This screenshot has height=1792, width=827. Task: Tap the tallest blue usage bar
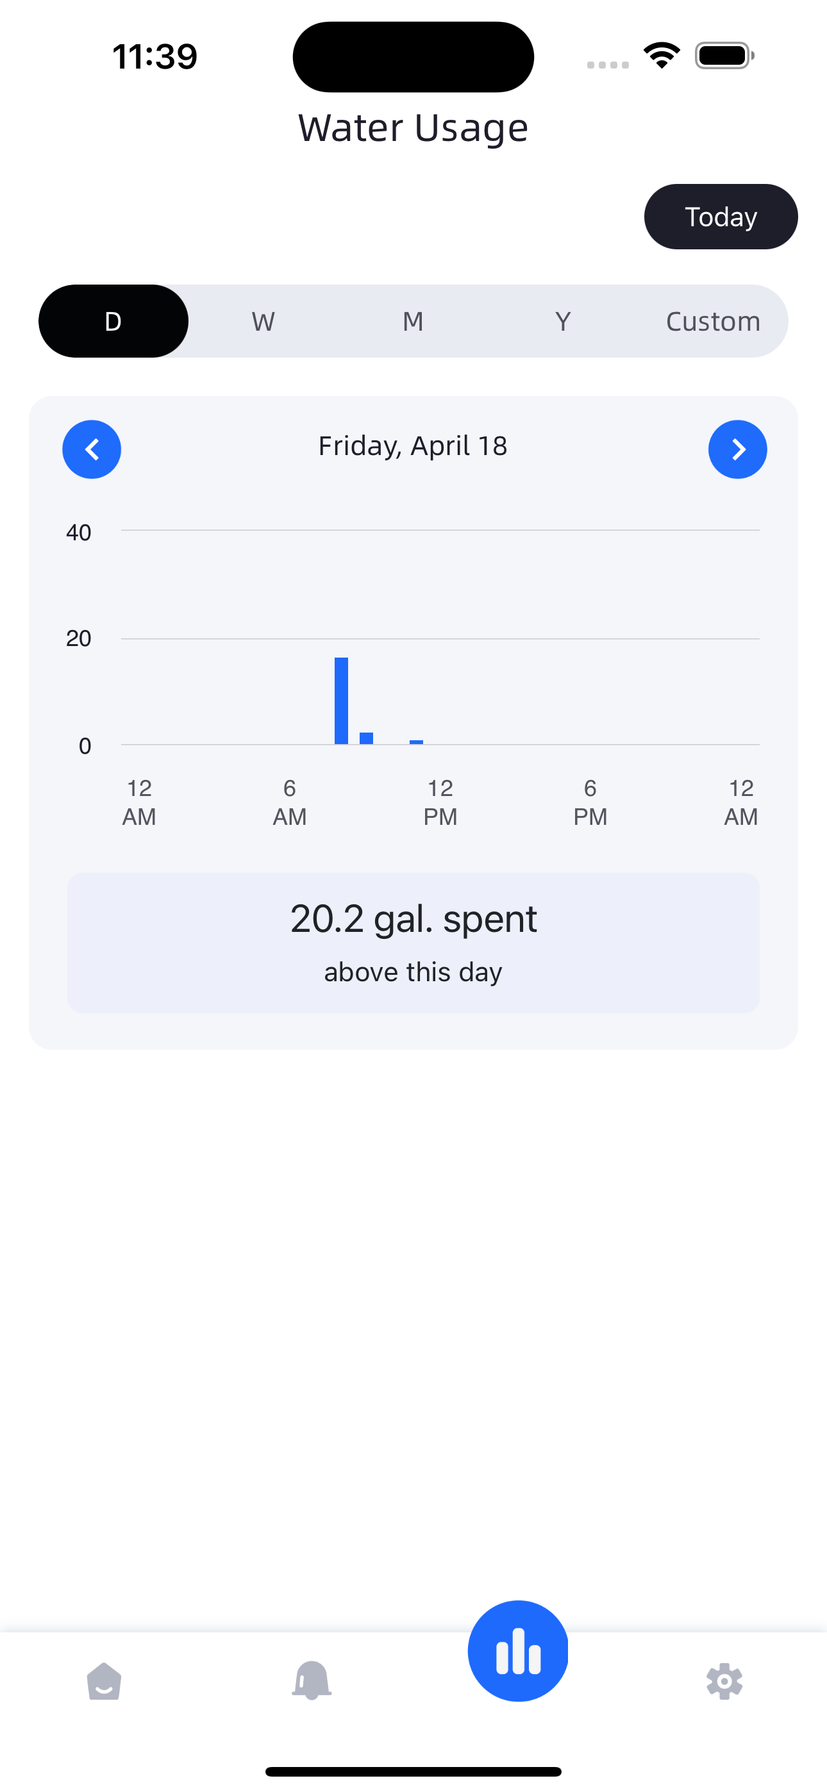[341, 701]
